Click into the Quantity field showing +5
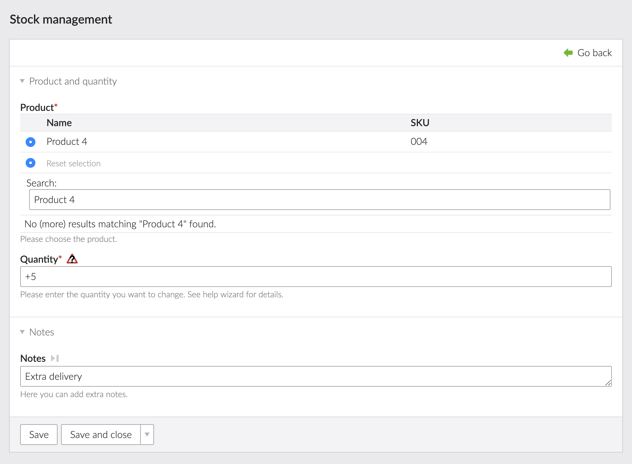This screenshot has width=632, height=464. 316,277
